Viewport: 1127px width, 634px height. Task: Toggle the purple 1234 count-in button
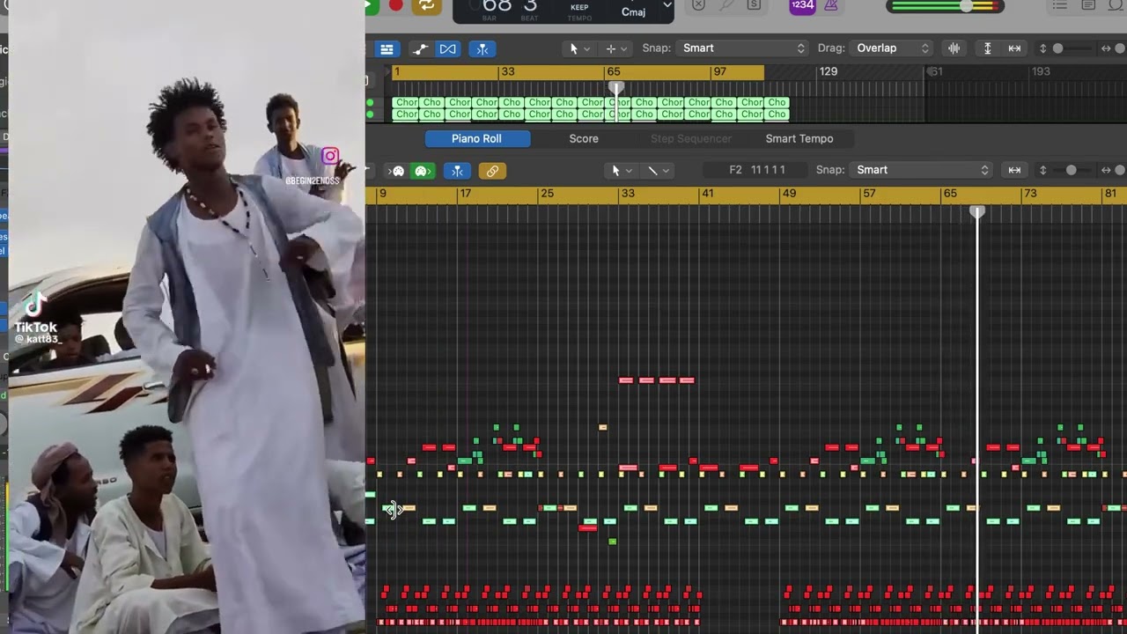pos(802,6)
